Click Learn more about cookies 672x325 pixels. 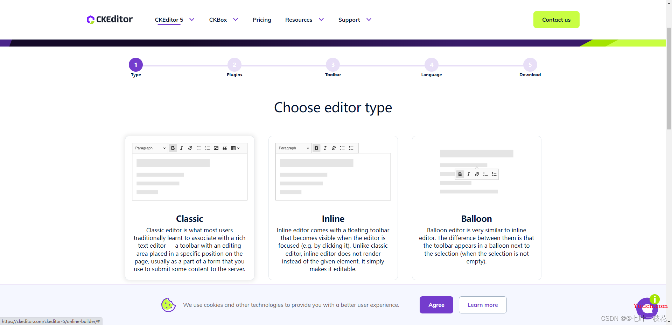[483, 305]
